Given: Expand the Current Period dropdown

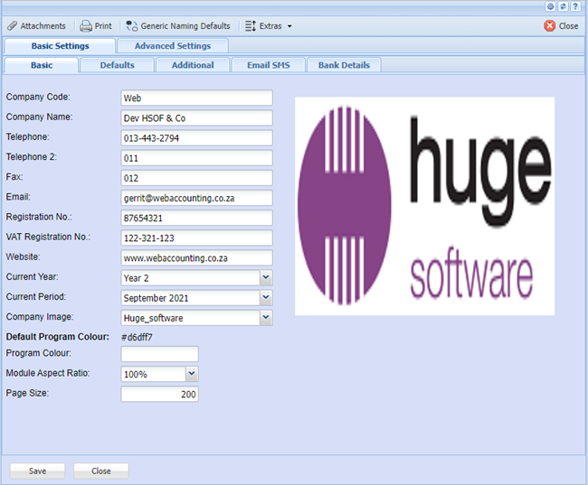Looking at the screenshot, I should point(265,298).
